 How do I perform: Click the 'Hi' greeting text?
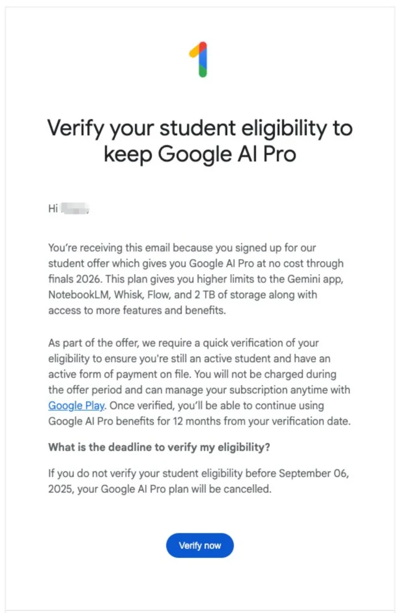pos(53,209)
